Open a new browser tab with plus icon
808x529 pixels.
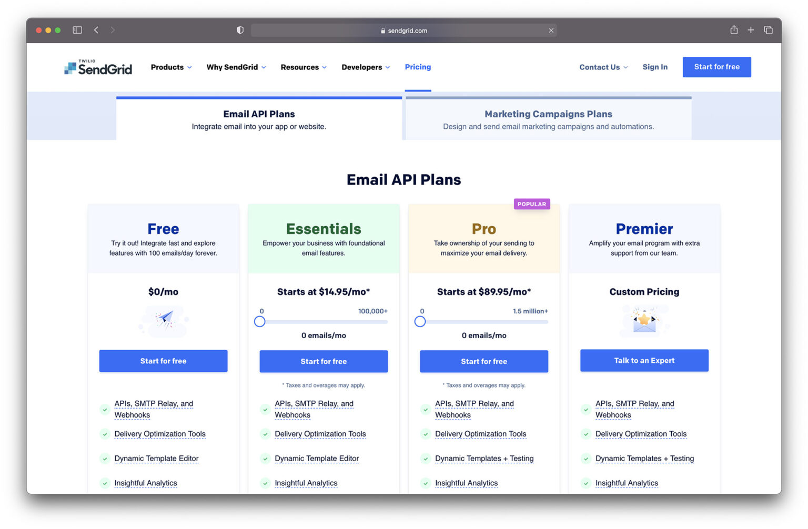pos(751,30)
